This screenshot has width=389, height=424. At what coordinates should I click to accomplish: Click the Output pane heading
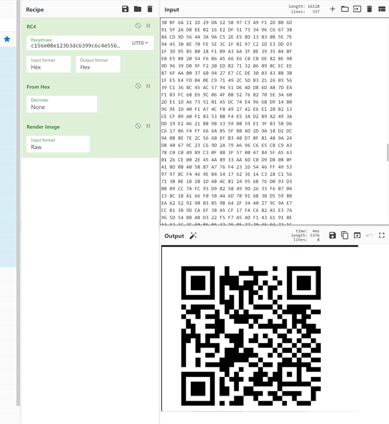[174, 236]
